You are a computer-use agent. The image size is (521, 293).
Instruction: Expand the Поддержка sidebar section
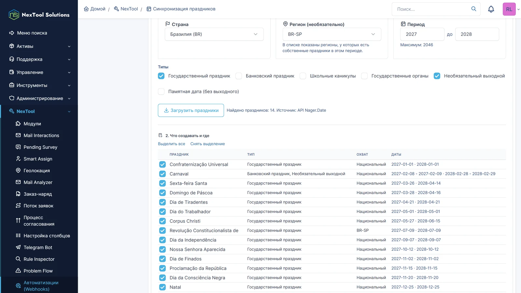(x=39, y=59)
